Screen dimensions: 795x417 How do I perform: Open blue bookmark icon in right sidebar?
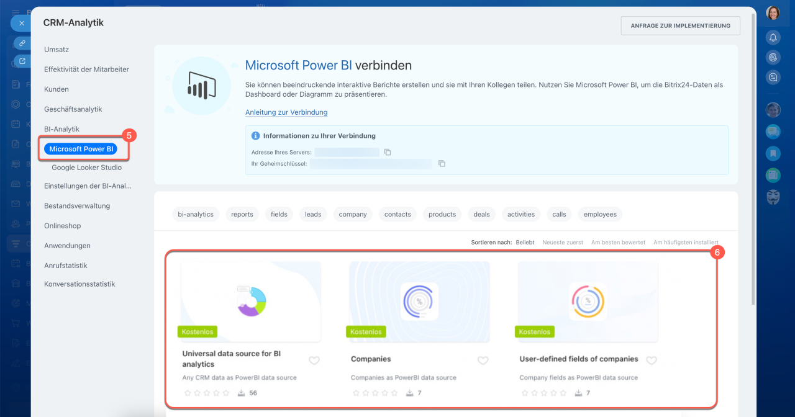pos(773,153)
